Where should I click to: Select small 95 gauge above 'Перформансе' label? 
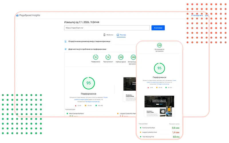[x=96, y=57]
